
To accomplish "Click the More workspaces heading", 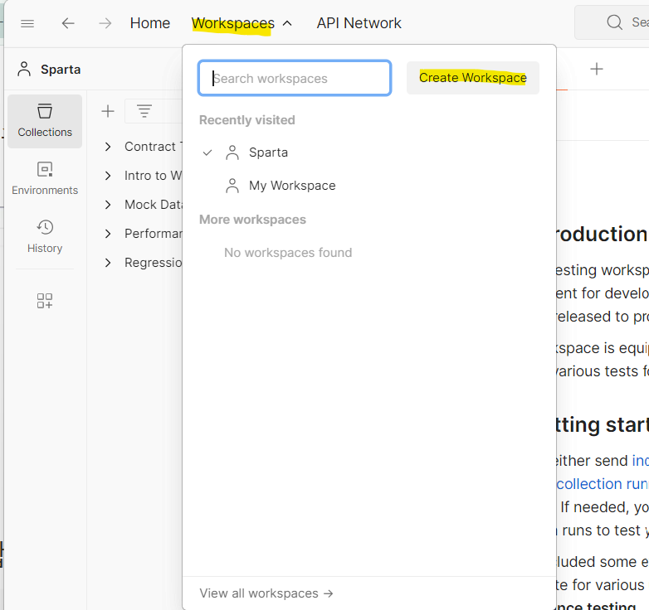I will tap(252, 220).
